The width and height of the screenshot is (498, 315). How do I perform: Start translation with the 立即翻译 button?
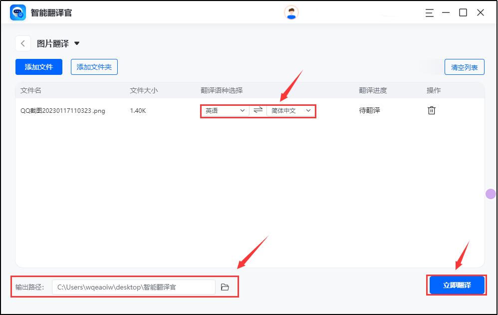pos(456,285)
